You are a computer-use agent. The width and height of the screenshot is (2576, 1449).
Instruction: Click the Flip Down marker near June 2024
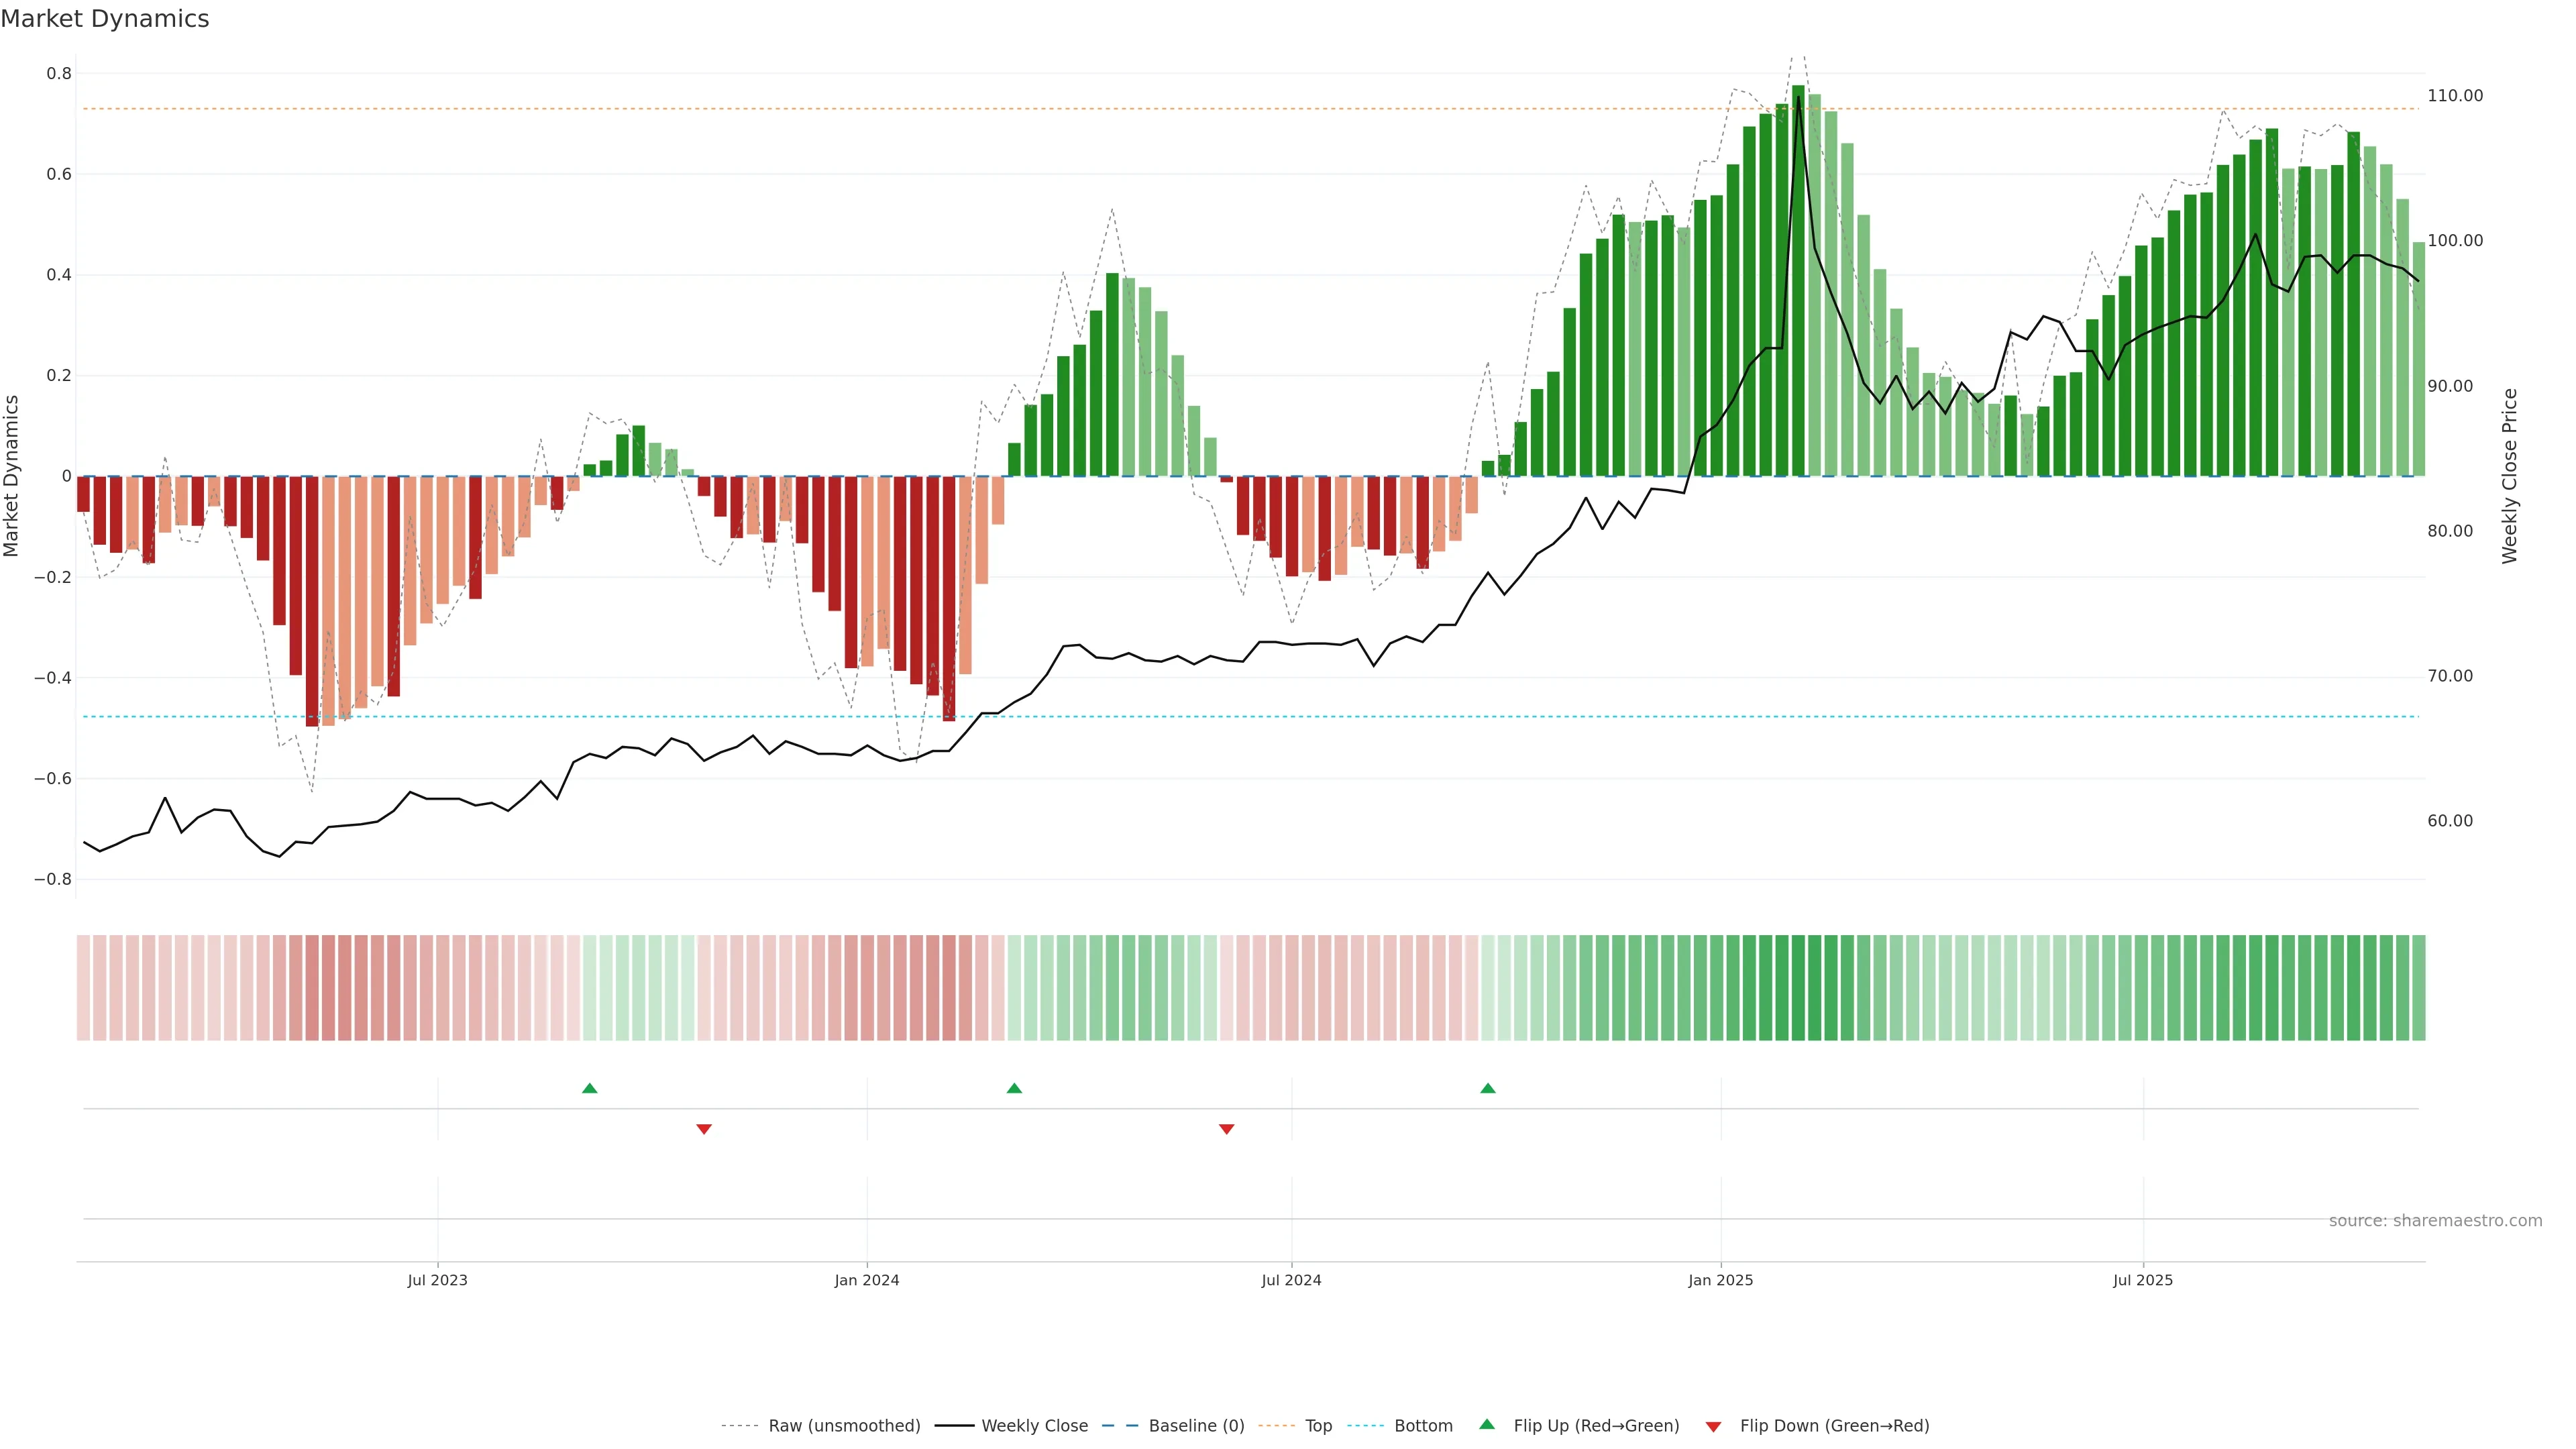(1227, 1129)
